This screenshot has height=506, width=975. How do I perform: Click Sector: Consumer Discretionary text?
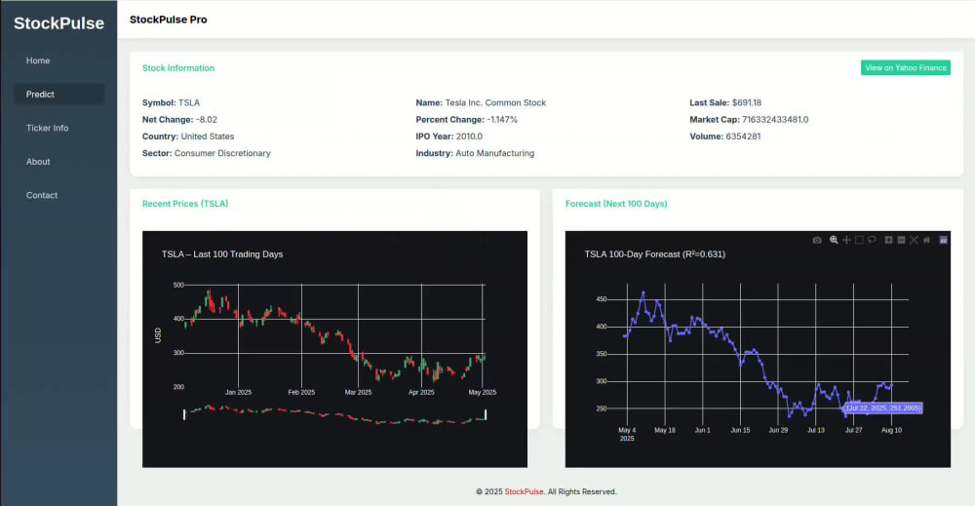coord(206,153)
